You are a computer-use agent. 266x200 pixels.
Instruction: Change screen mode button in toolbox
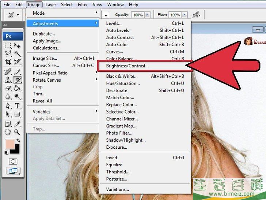pyautogui.click(x=13, y=171)
